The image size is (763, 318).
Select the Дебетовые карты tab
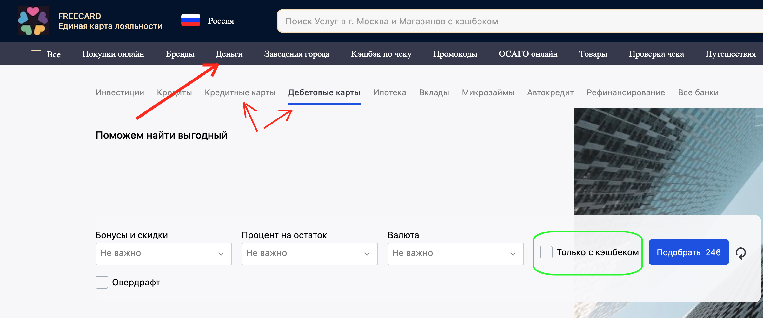pos(324,92)
